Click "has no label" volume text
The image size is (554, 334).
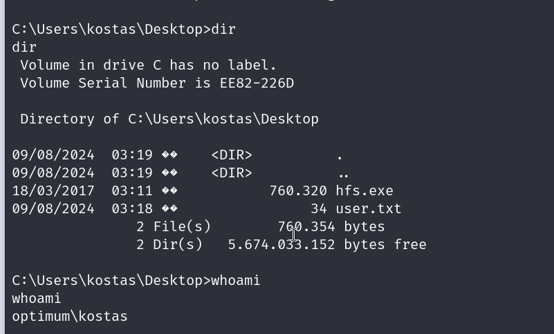[x=223, y=66]
